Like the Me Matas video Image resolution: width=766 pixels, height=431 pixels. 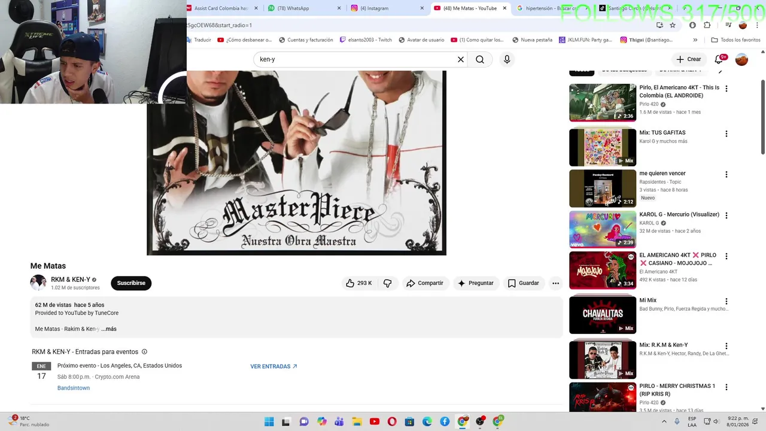point(358,283)
